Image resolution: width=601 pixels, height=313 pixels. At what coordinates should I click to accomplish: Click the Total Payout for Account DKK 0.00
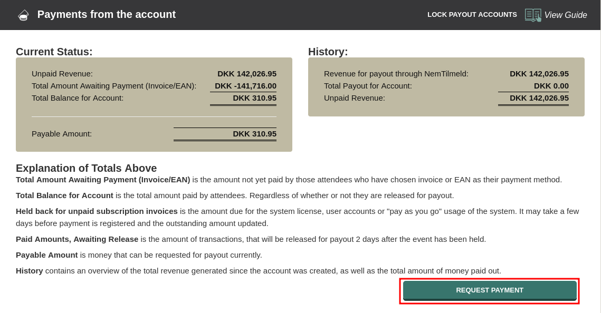pos(551,86)
